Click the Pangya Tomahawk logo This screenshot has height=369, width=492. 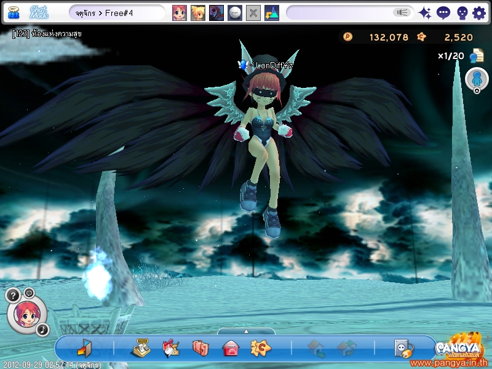[461, 346]
